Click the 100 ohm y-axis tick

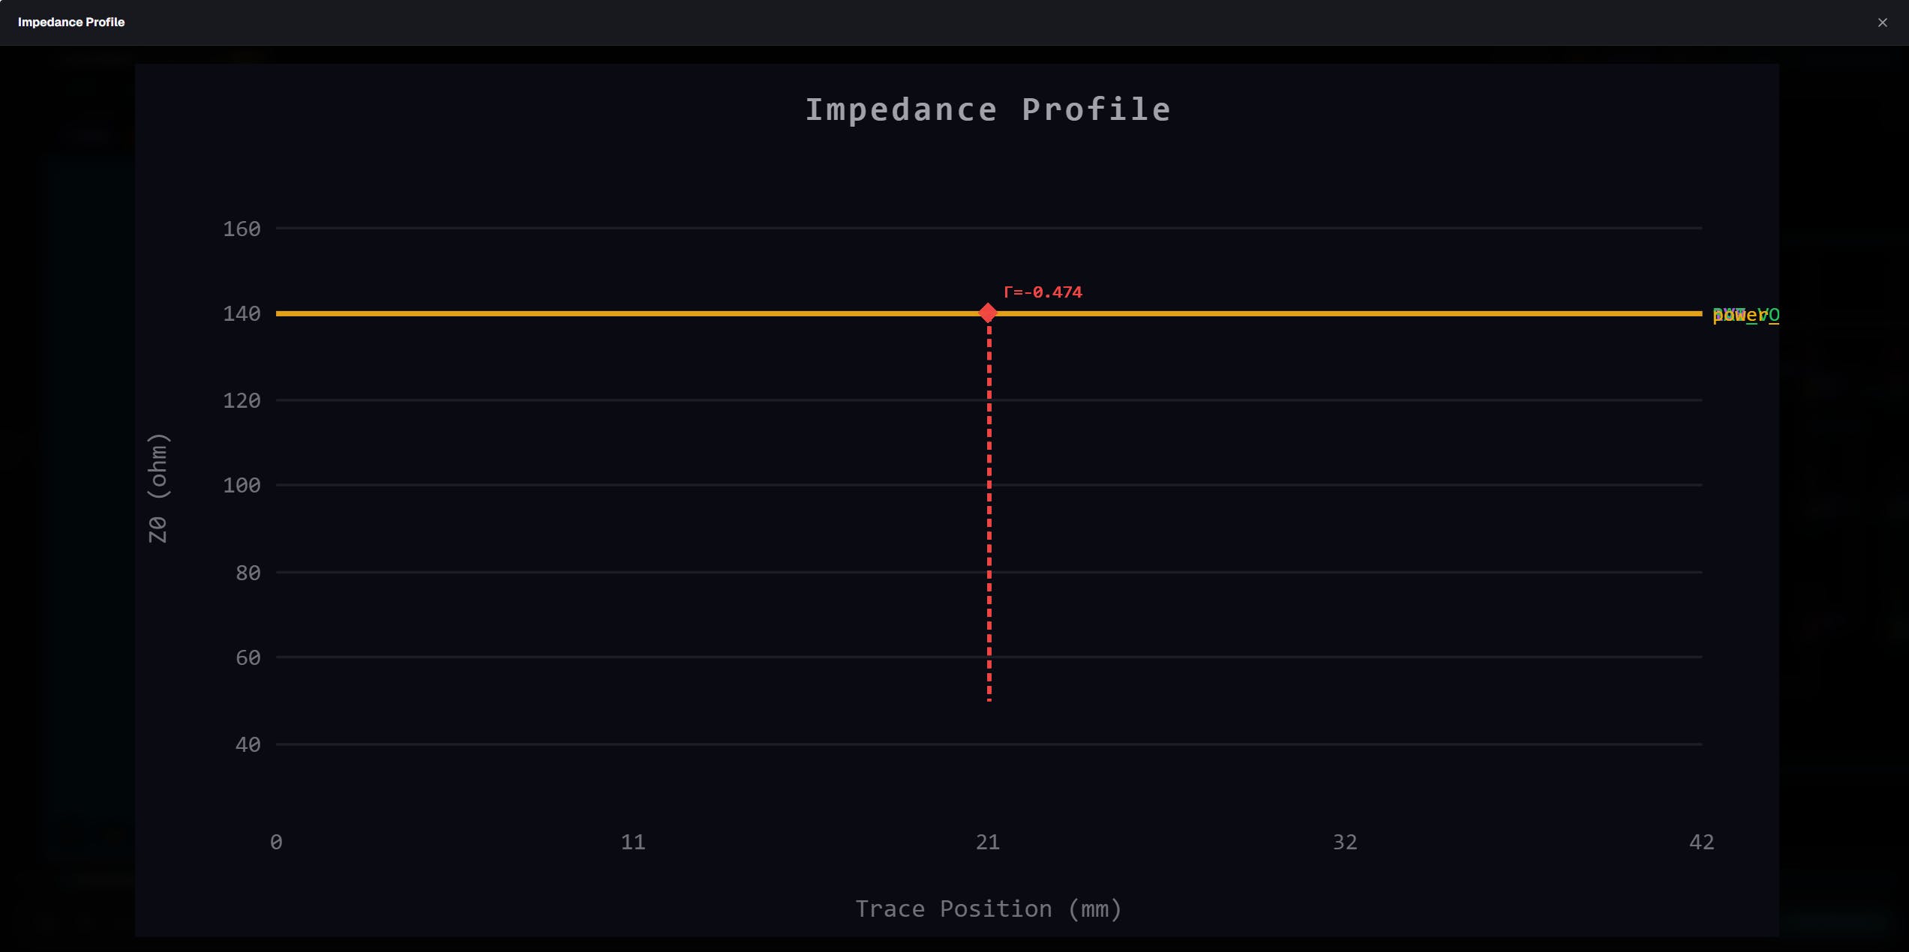242,485
